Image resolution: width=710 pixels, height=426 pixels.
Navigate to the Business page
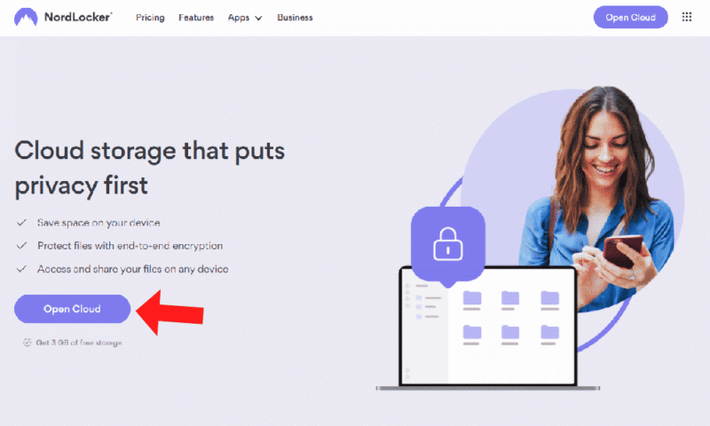[295, 17]
